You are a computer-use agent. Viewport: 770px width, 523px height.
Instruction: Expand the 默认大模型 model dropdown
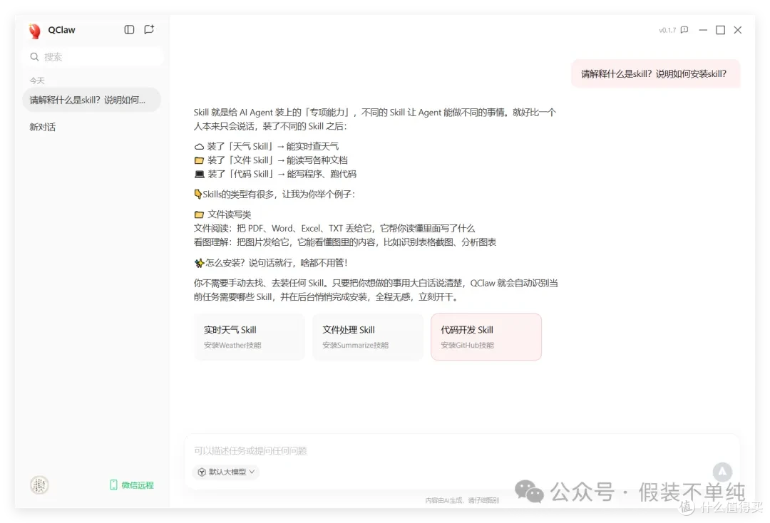[x=227, y=472]
